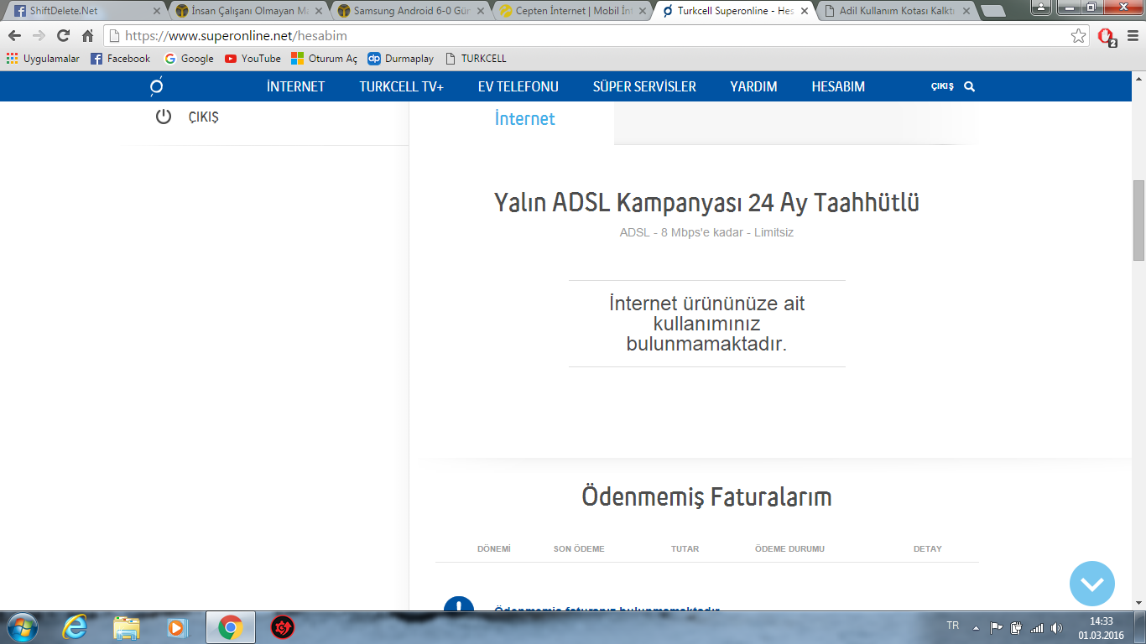Open the site search magnifier icon
This screenshot has width=1146, height=644.
pyautogui.click(x=970, y=86)
